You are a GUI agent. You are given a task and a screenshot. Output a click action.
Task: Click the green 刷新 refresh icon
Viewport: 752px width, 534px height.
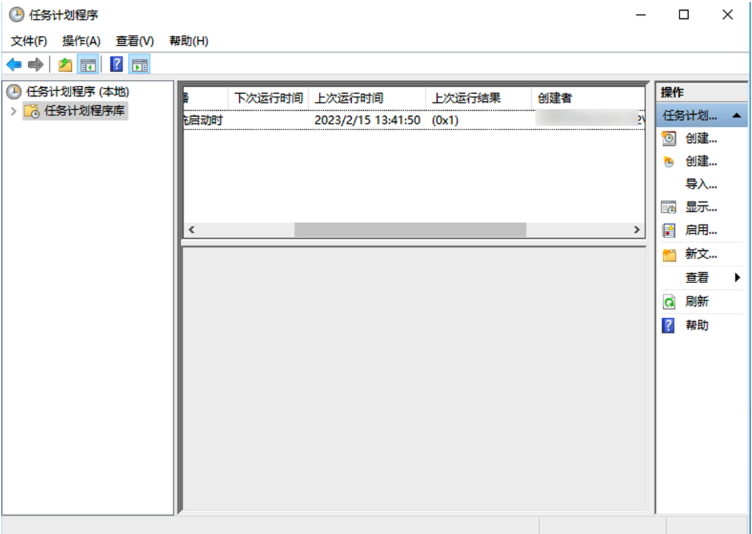[x=668, y=302]
